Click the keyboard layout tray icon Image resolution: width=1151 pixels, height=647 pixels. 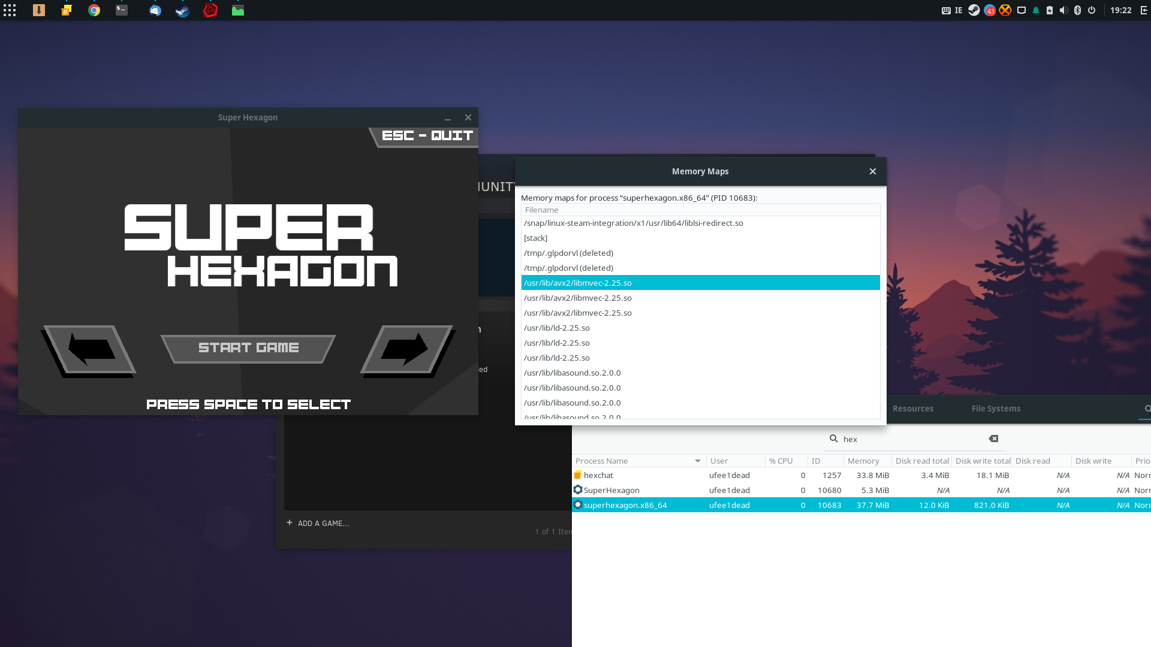pos(946,10)
